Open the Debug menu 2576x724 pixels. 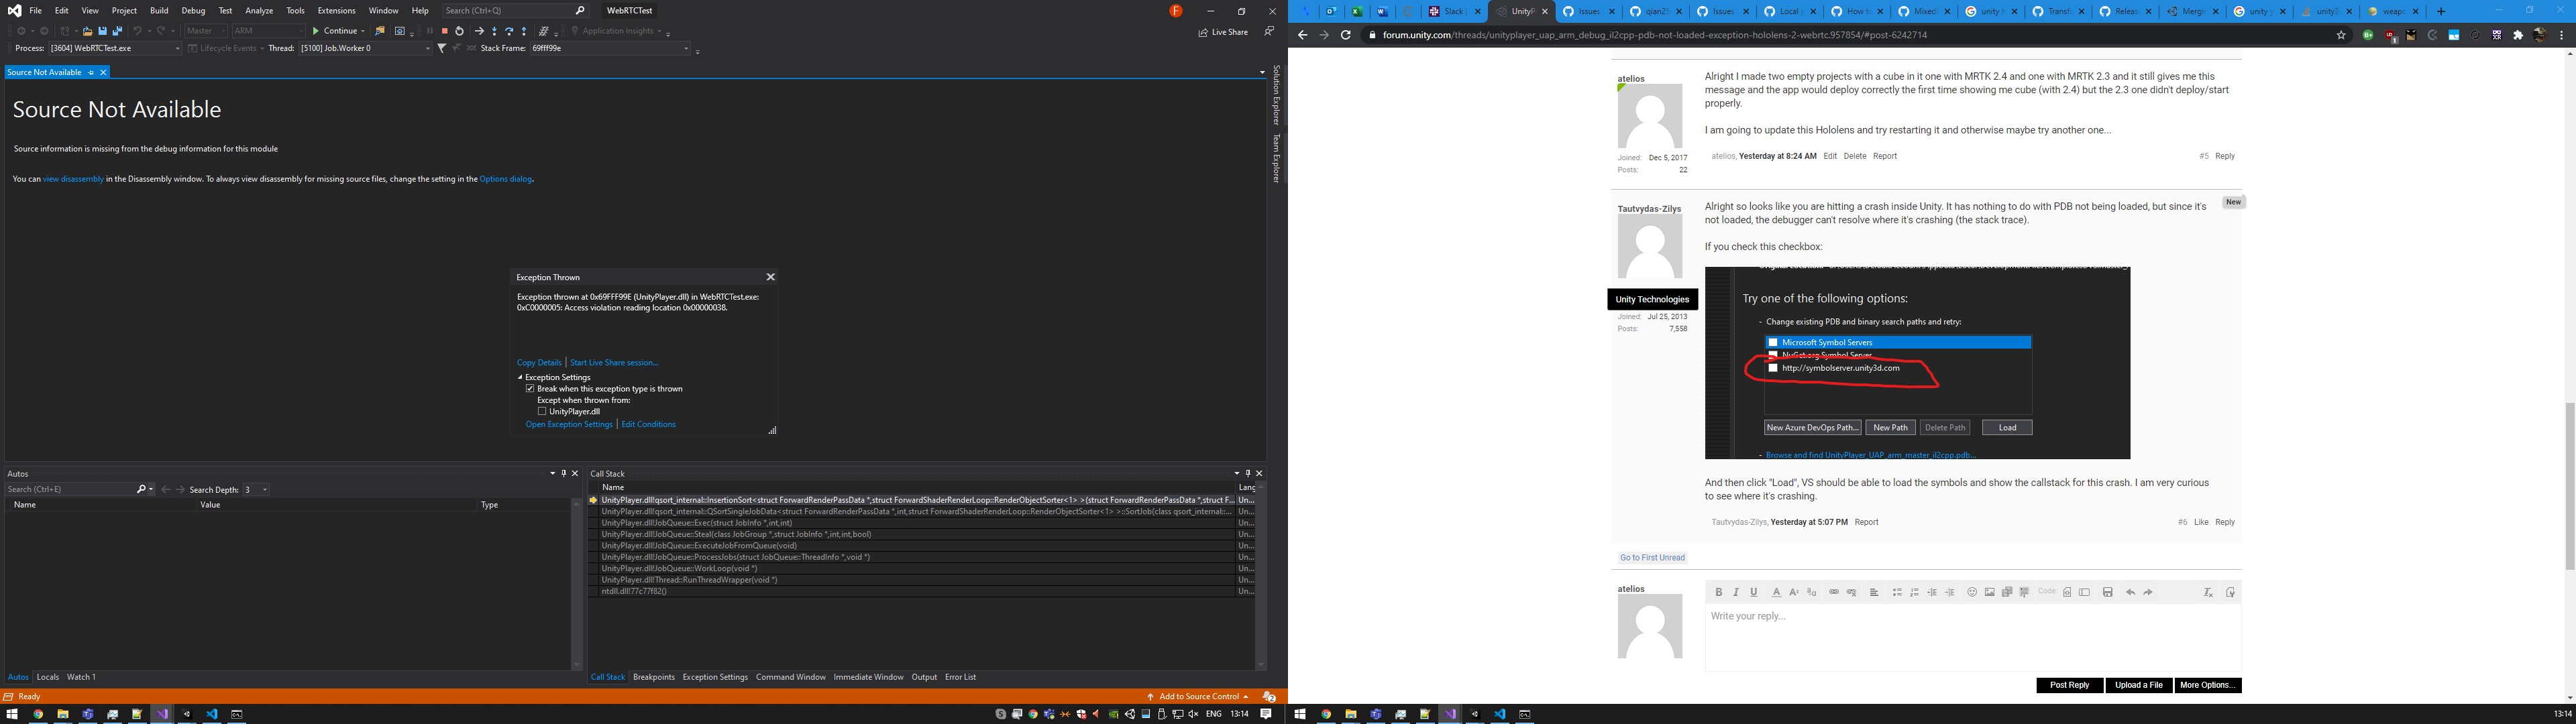point(193,11)
